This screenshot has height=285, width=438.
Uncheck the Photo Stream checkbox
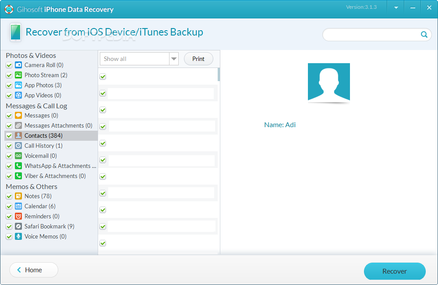9,75
